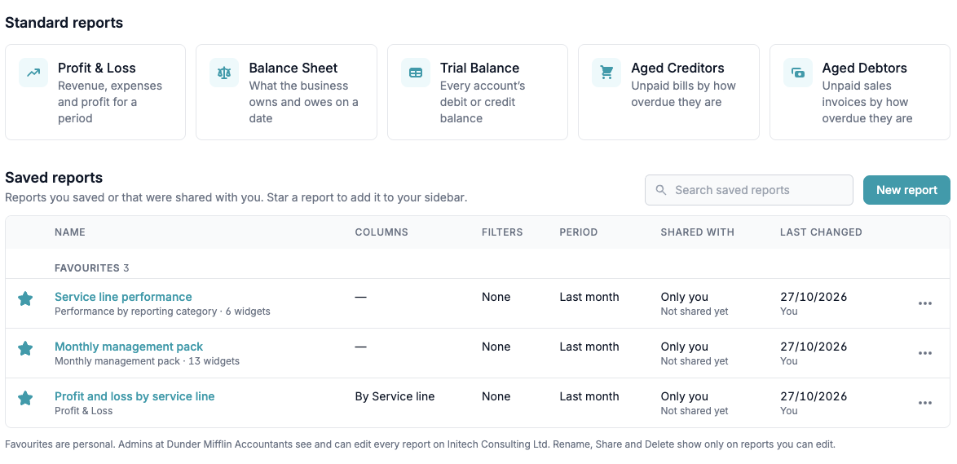The width and height of the screenshot is (957, 464).
Task: Open the Profit & Loss standard report
Action: [95, 92]
